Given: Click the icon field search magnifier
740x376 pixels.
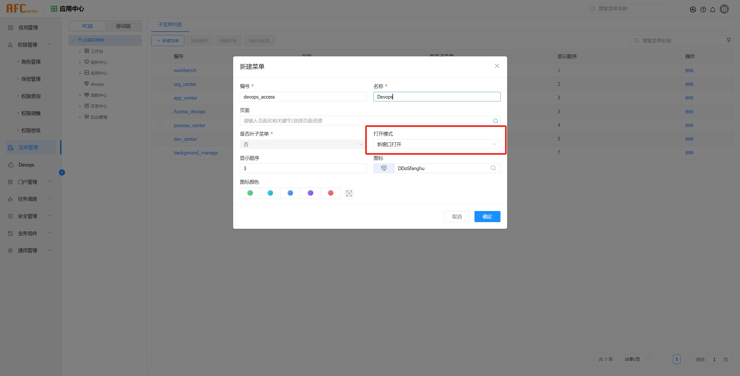Looking at the screenshot, I should [x=493, y=168].
